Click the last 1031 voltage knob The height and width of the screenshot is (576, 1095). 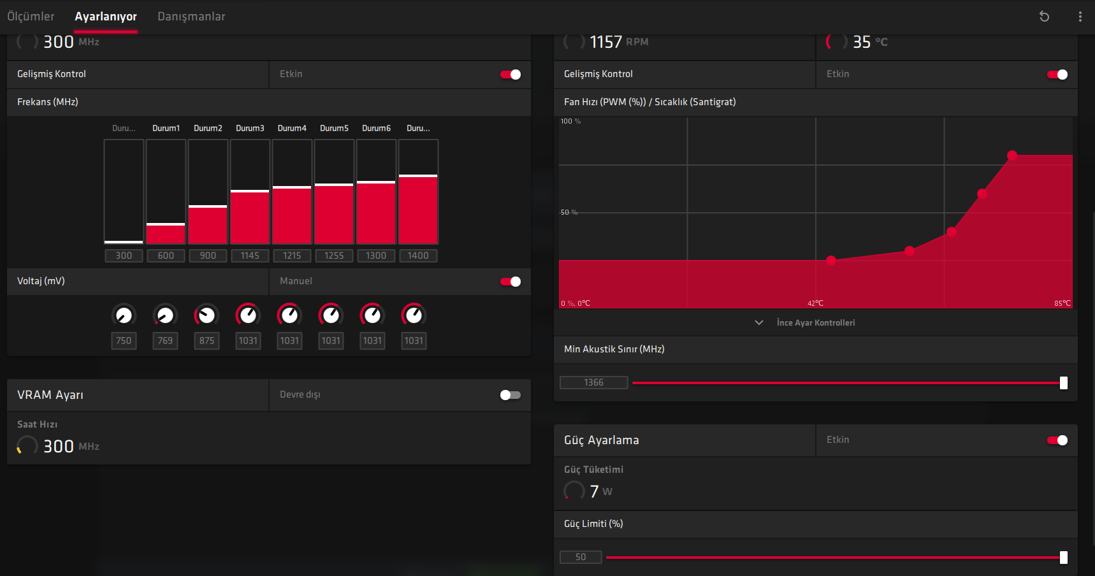coord(414,315)
